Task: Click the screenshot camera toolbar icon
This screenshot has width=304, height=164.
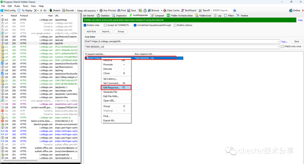Action: (140, 10)
